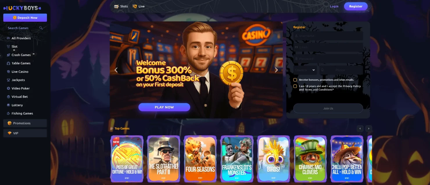Image resolution: width=430 pixels, height=185 pixels.
Task: Enable receiving bonuses and news emails
Action: tap(295, 80)
